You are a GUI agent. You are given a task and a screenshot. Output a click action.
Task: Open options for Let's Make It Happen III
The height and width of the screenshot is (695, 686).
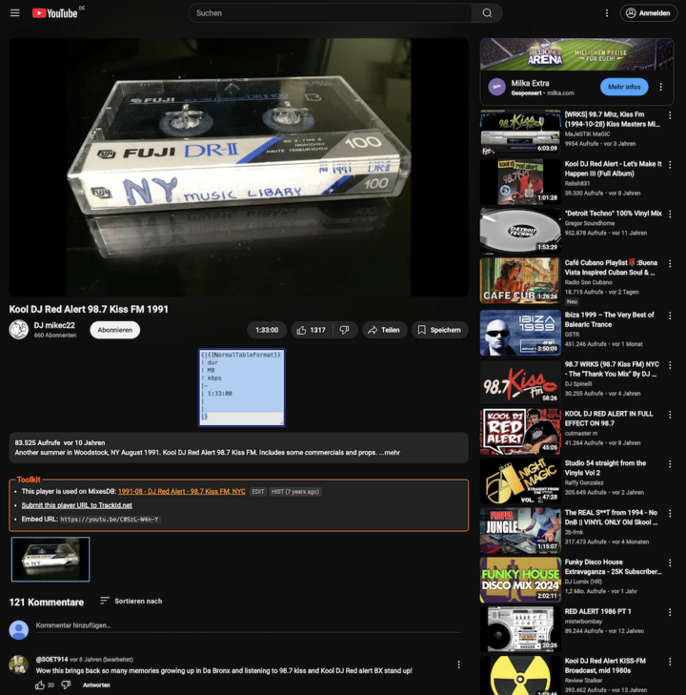(x=670, y=164)
